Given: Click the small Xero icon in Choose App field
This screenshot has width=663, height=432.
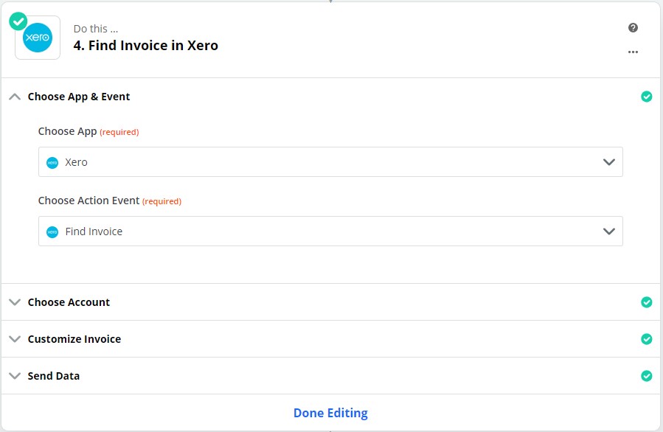Looking at the screenshot, I should 52,163.
